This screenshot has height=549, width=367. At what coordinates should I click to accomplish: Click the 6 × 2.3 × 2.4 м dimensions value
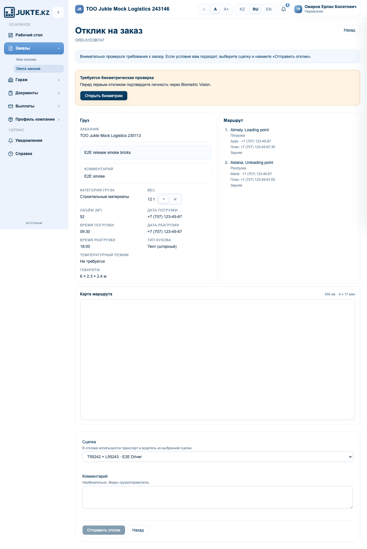[x=93, y=276]
